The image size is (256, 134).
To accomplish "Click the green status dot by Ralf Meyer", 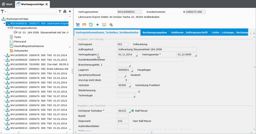I will tap(133, 111).
